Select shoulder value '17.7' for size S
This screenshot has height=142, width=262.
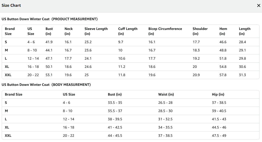pos(196,42)
